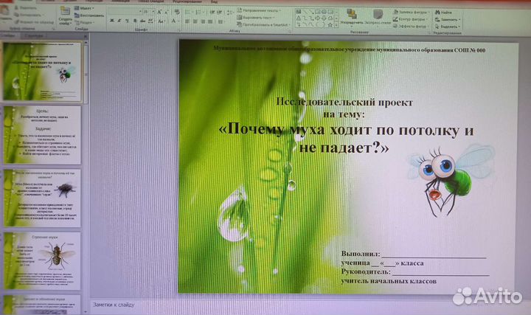Align text left icon
Viewport: 531px width, 315px height.
[187, 21]
